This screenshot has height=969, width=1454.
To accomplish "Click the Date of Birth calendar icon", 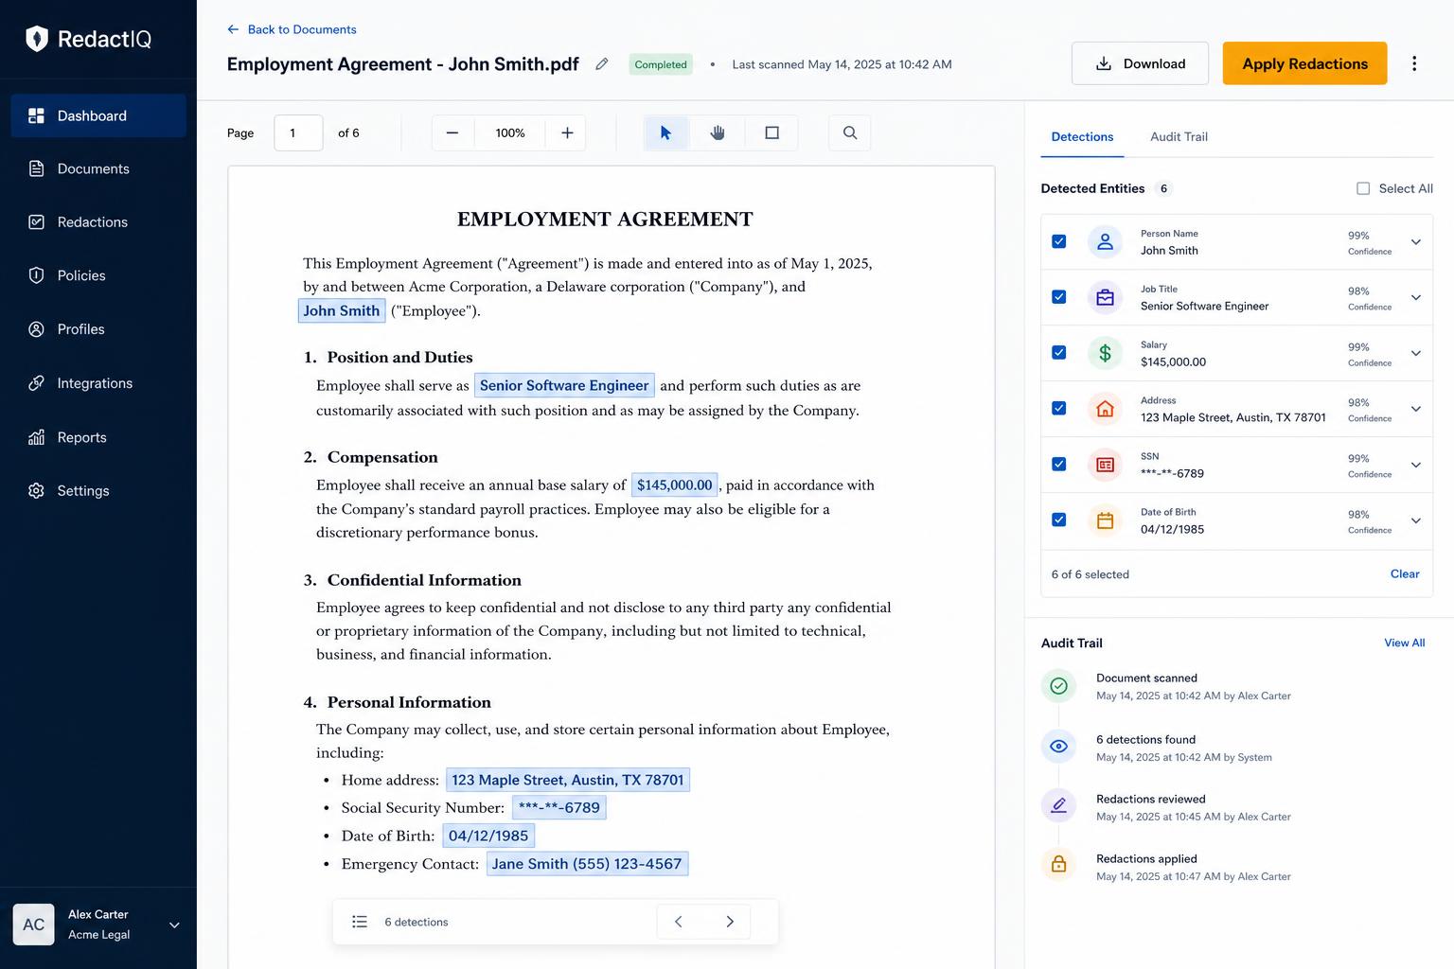I will tap(1105, 520).
